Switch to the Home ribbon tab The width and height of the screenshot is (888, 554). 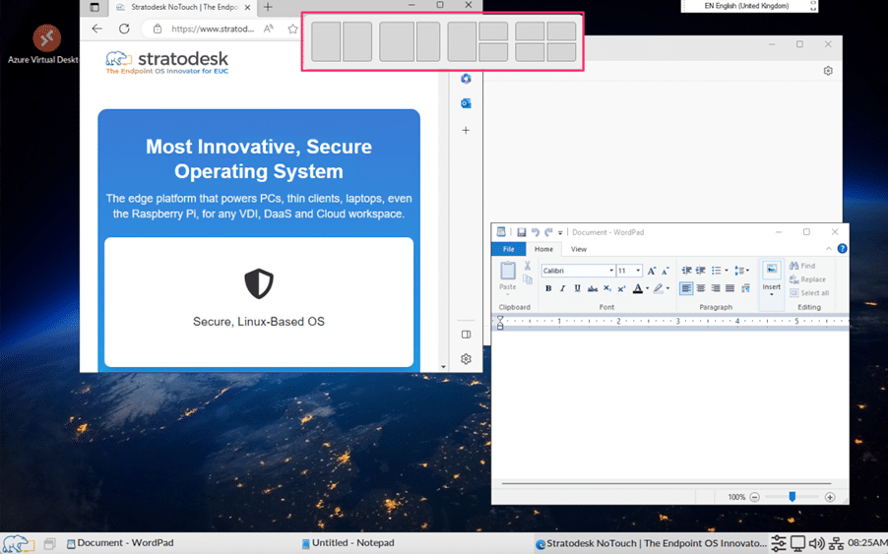point(543,249)
